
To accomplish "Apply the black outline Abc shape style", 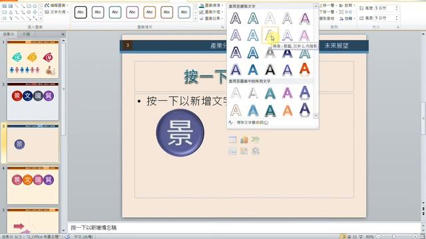I will tap(81, 12).
